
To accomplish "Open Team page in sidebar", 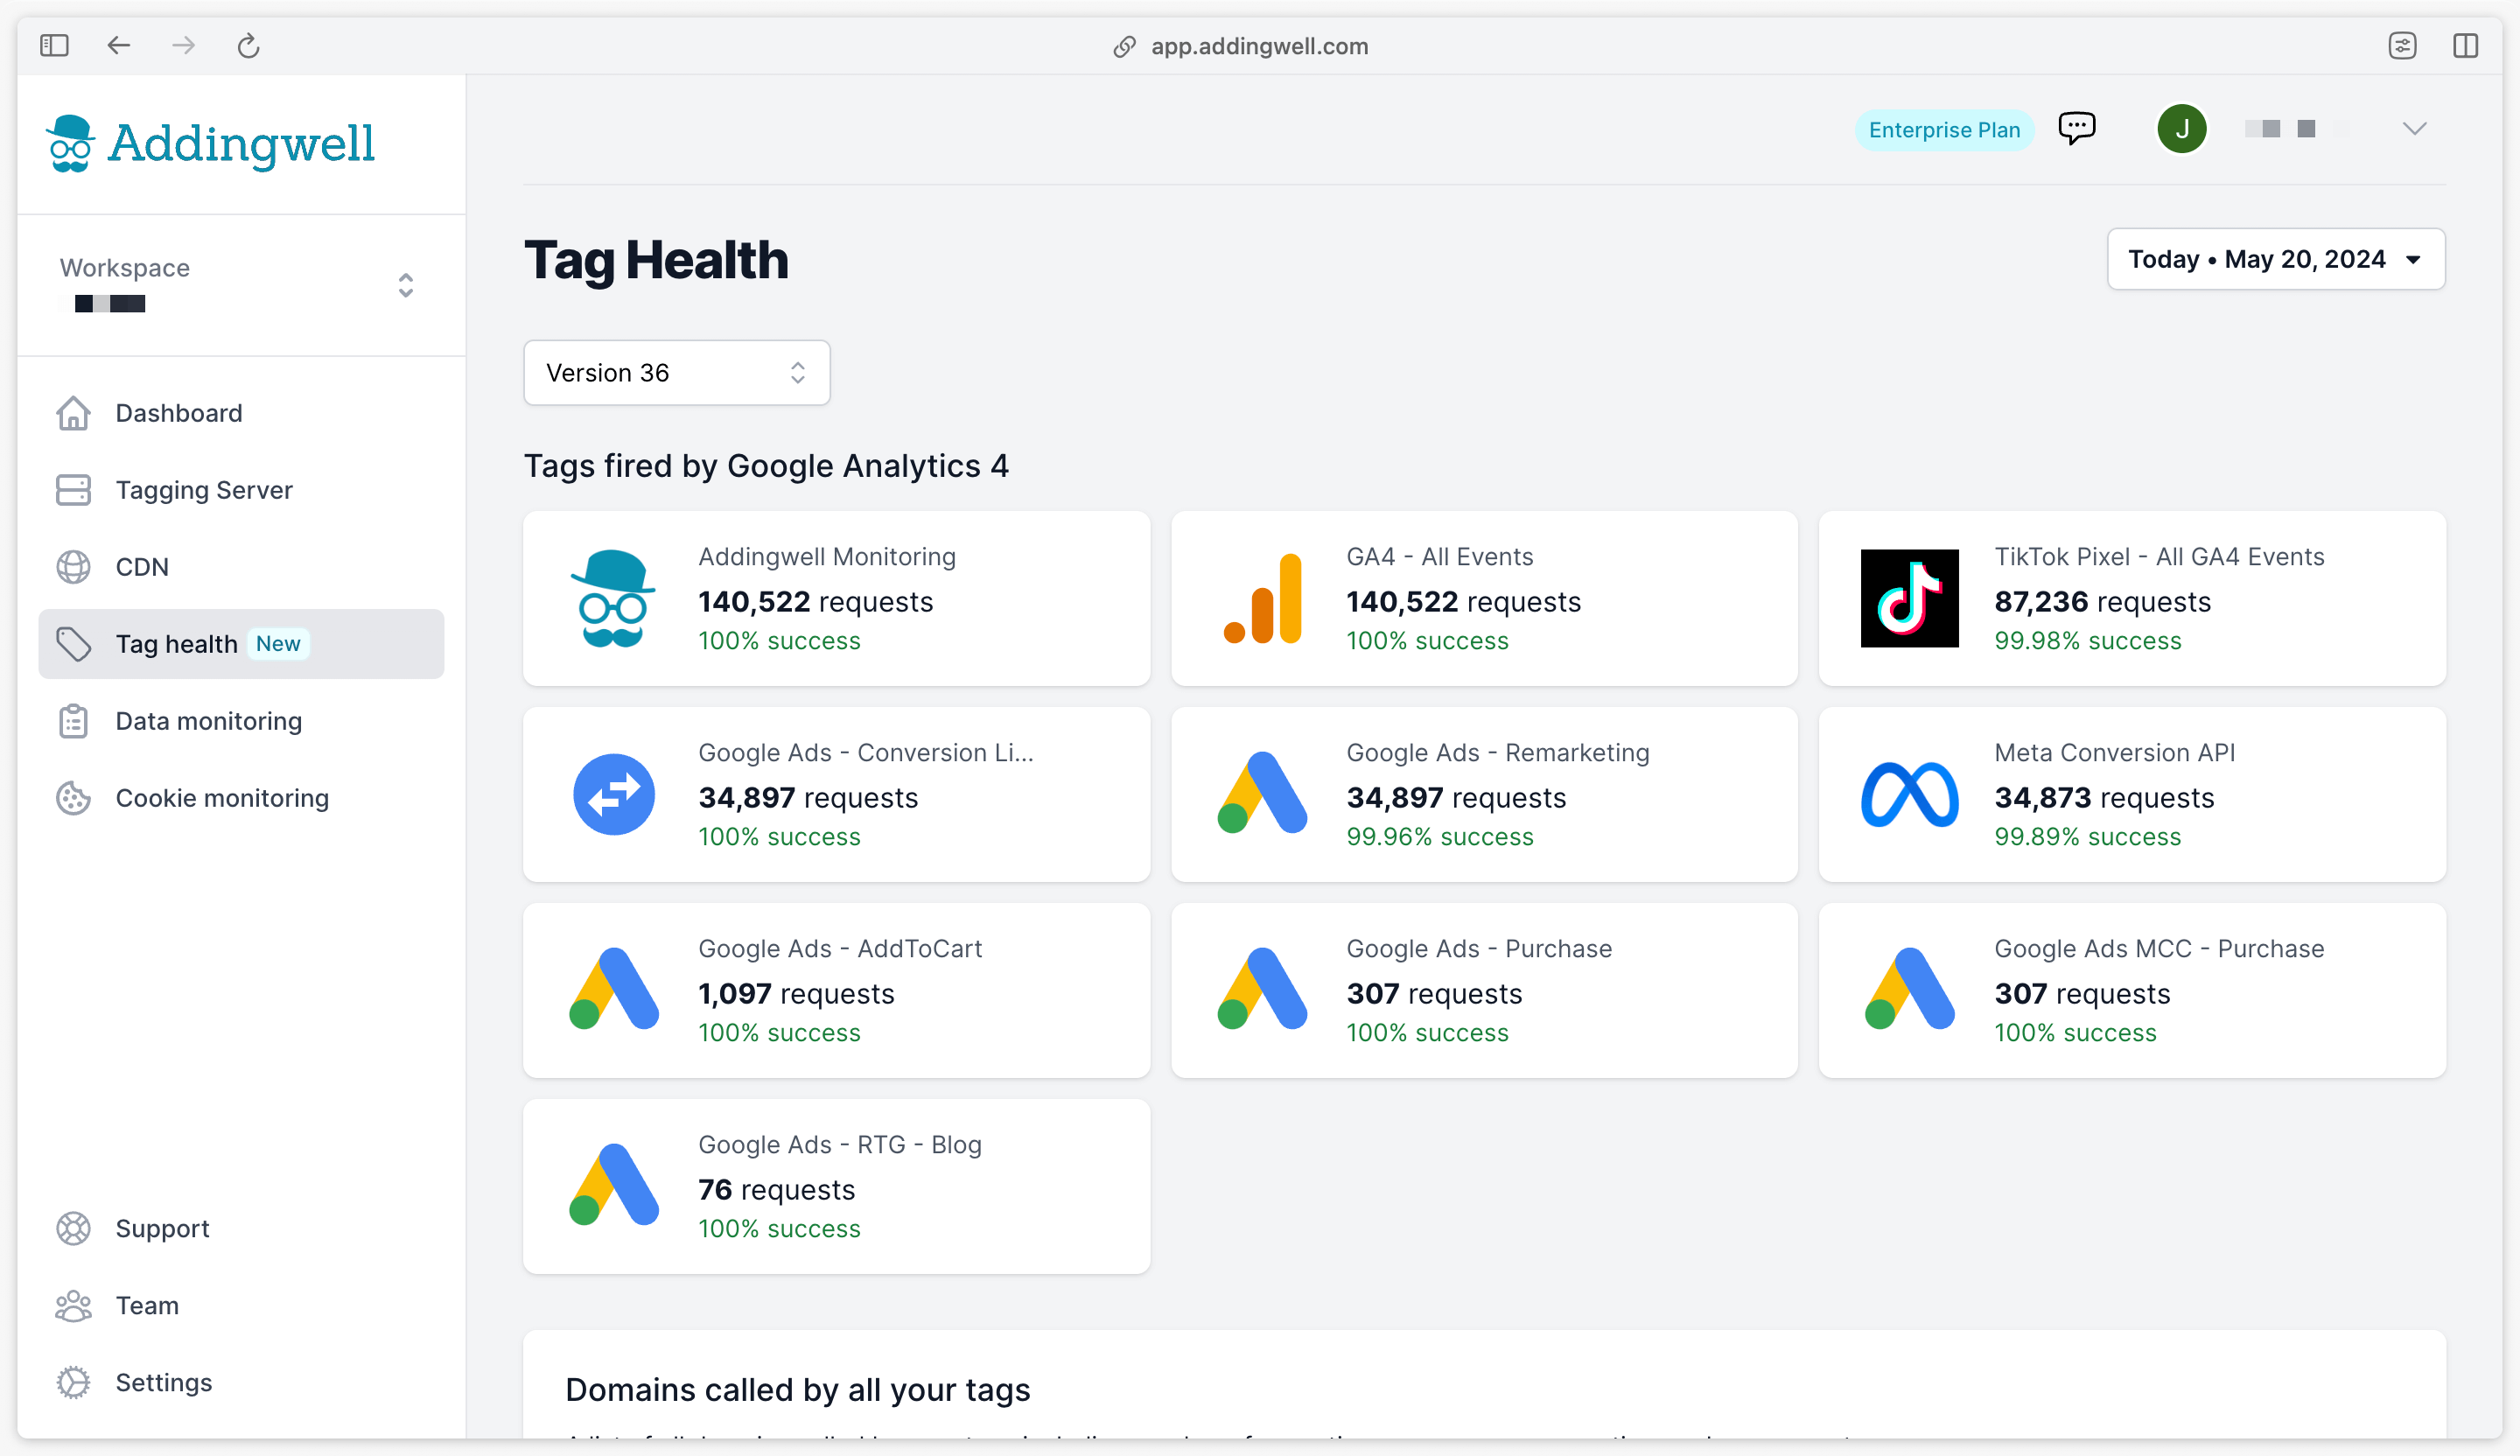I will 147,1305.
